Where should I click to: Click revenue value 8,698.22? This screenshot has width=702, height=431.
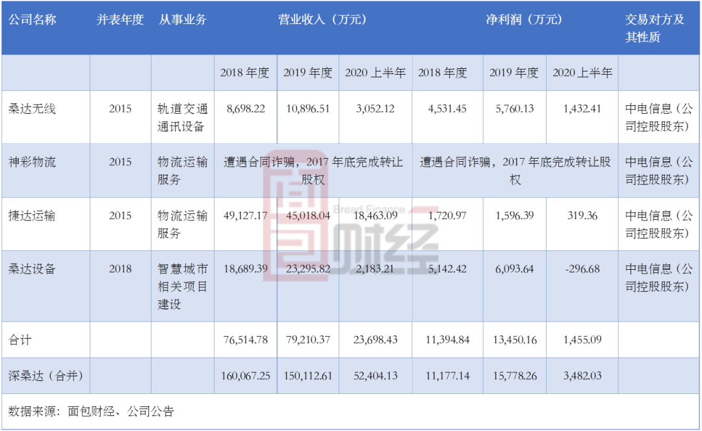(246, 109)
